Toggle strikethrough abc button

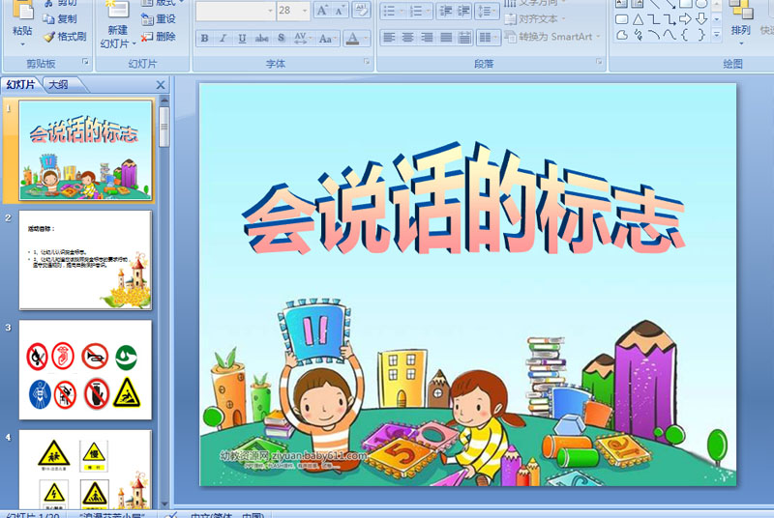[x=261, y=38]
